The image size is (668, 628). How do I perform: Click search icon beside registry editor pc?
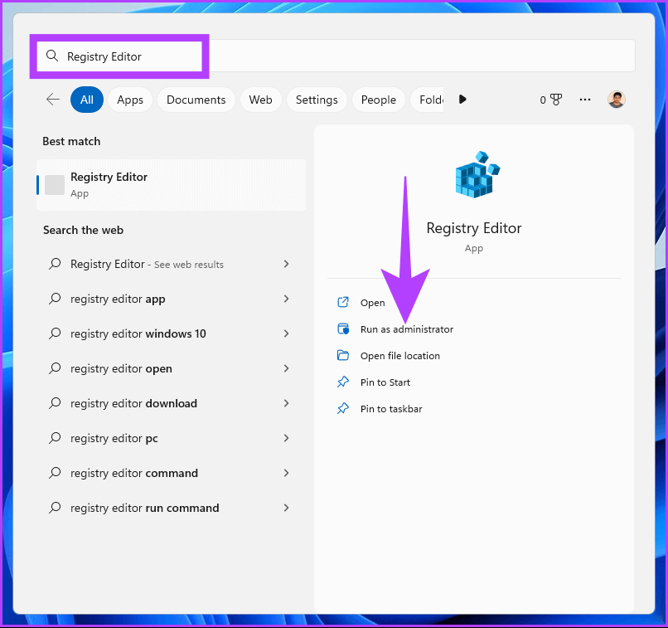[55, 437]
